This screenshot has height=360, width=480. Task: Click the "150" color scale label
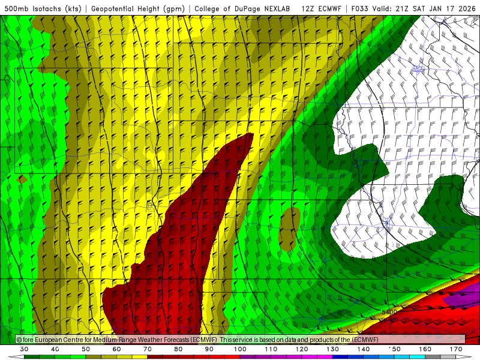[x=395, y=349]
